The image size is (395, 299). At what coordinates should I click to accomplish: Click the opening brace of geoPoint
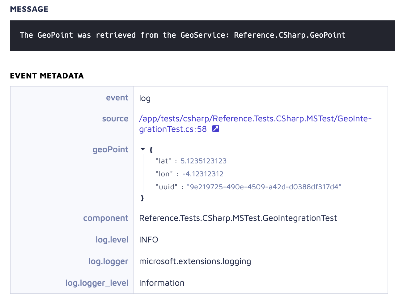point(151,149)
